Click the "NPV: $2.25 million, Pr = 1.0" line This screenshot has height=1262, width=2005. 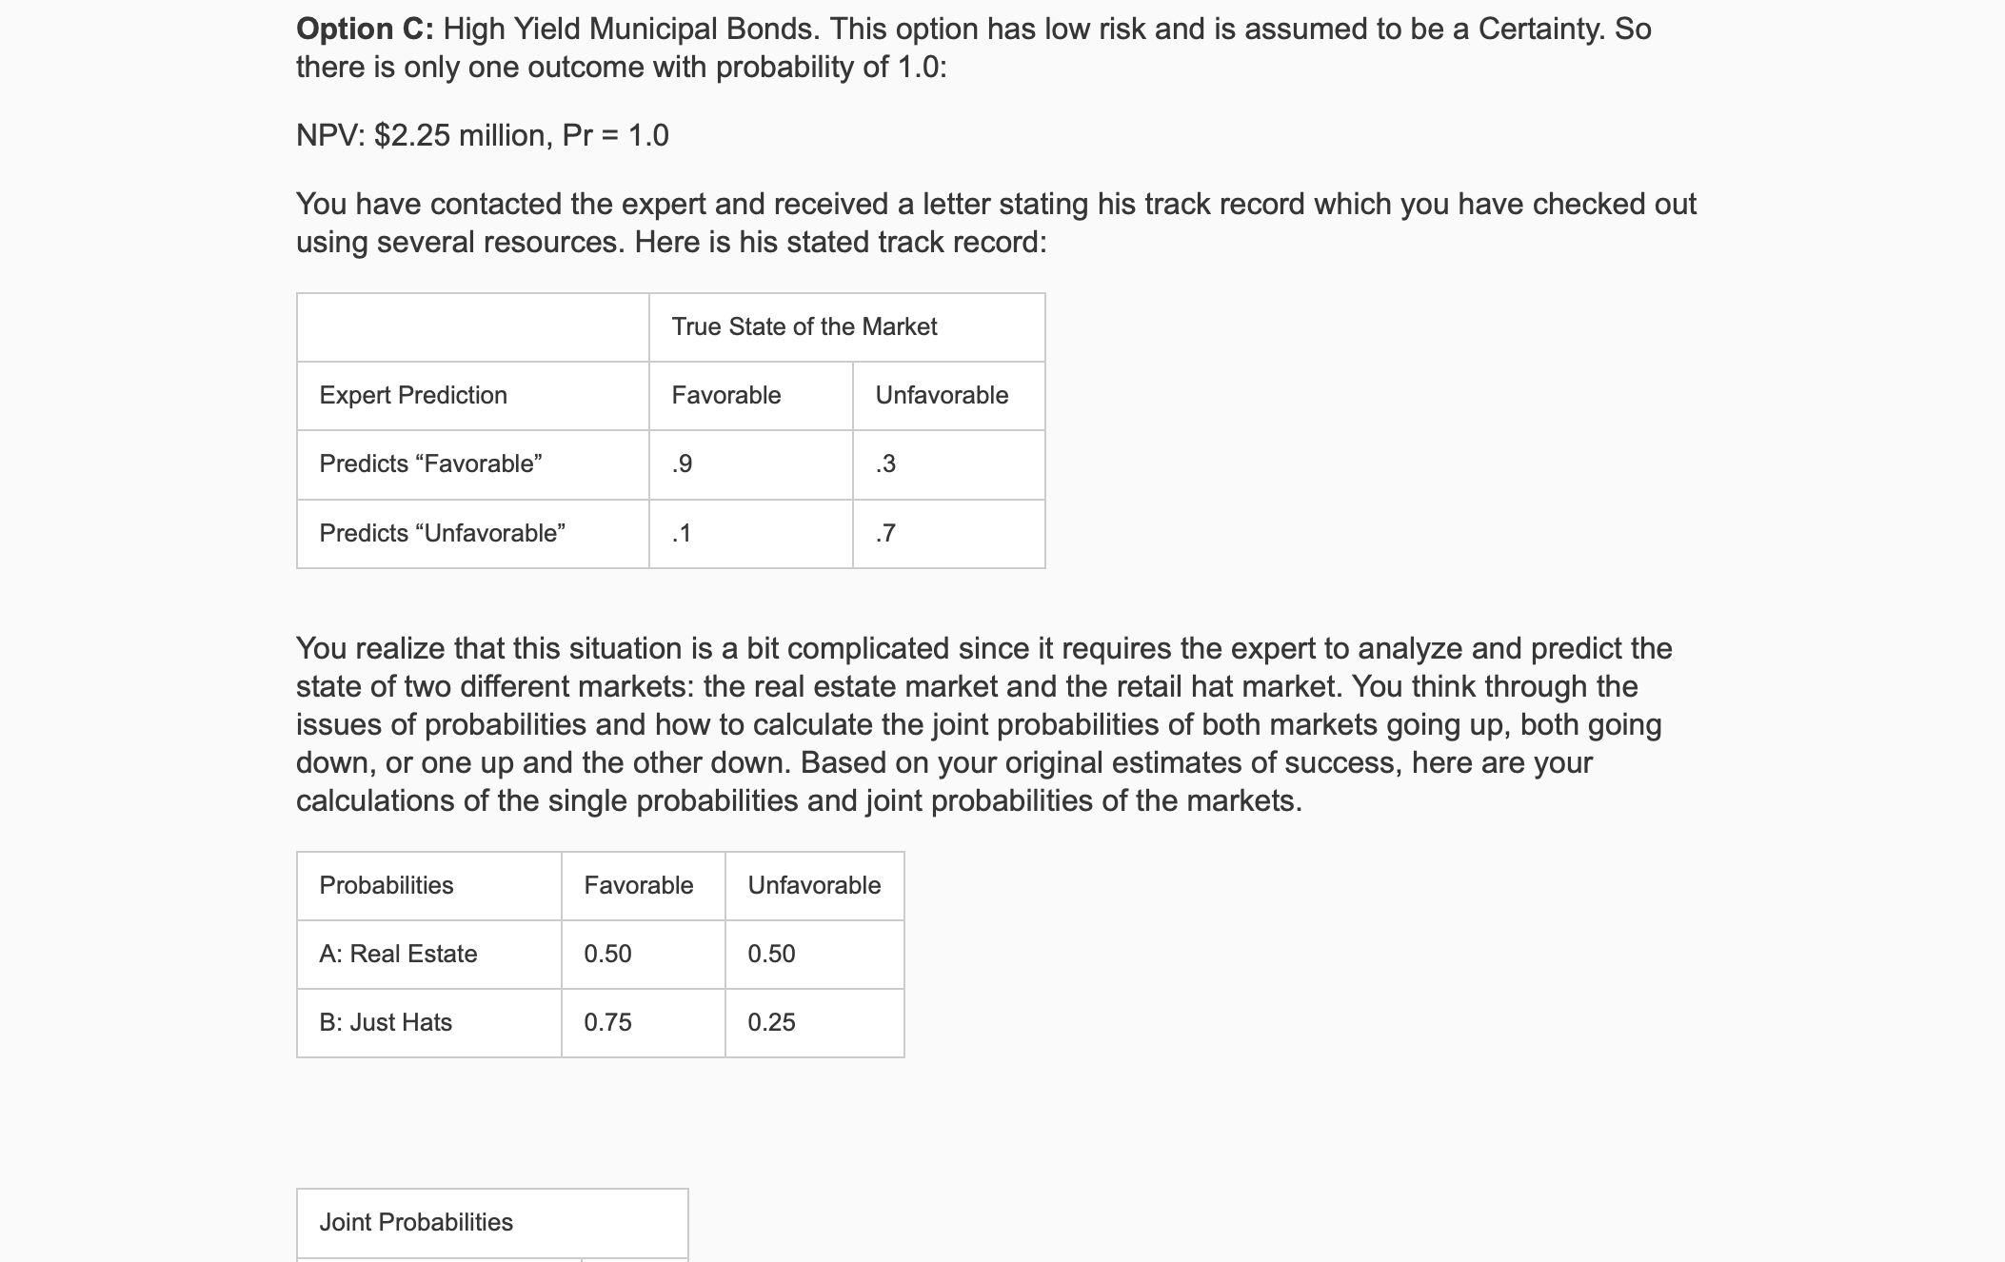[x=483, y=136]
